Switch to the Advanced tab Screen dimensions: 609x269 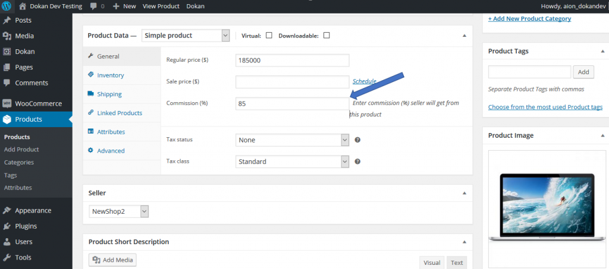pos(121,151)
